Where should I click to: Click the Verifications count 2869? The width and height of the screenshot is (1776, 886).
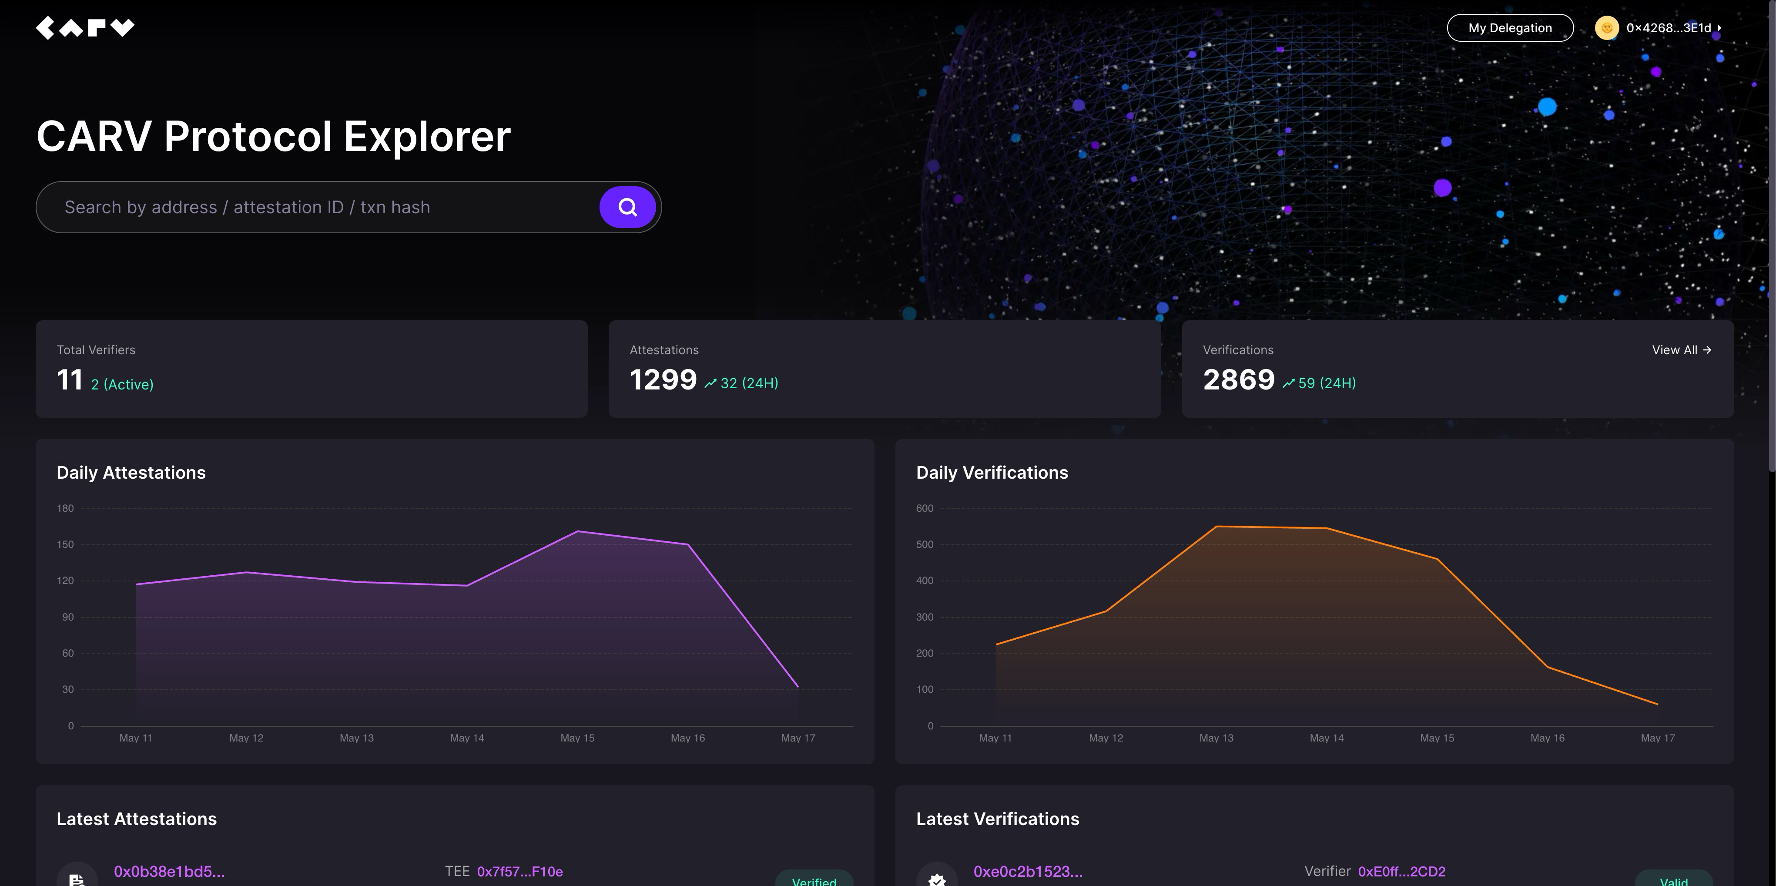(1239, 380)
